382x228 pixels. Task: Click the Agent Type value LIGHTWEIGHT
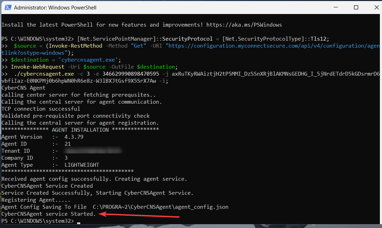point(82,165)
